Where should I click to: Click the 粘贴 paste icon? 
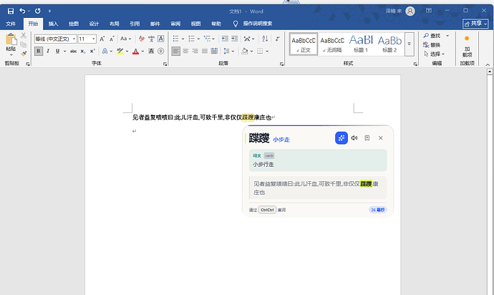point(11,40)
